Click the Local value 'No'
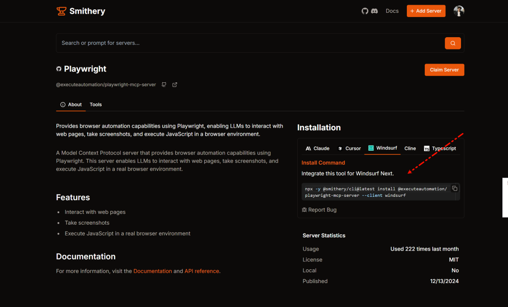The width and height of the screenshot is (508, 307). tap(455, 270)
